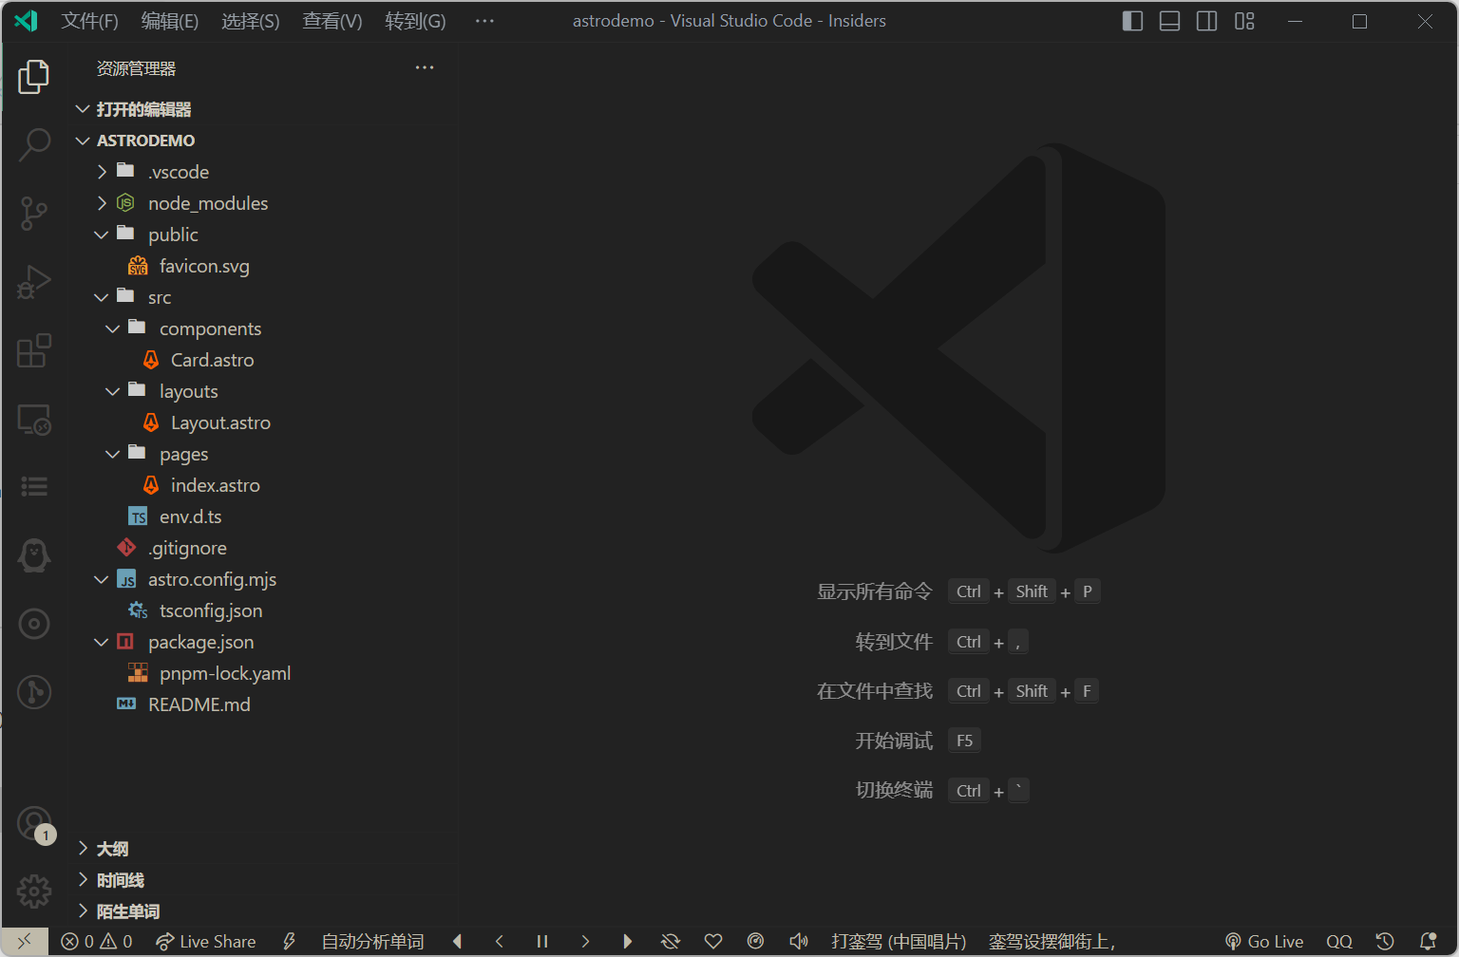Open Card.astro file
Screen dimensions: 1459x957
pos(264,360)
